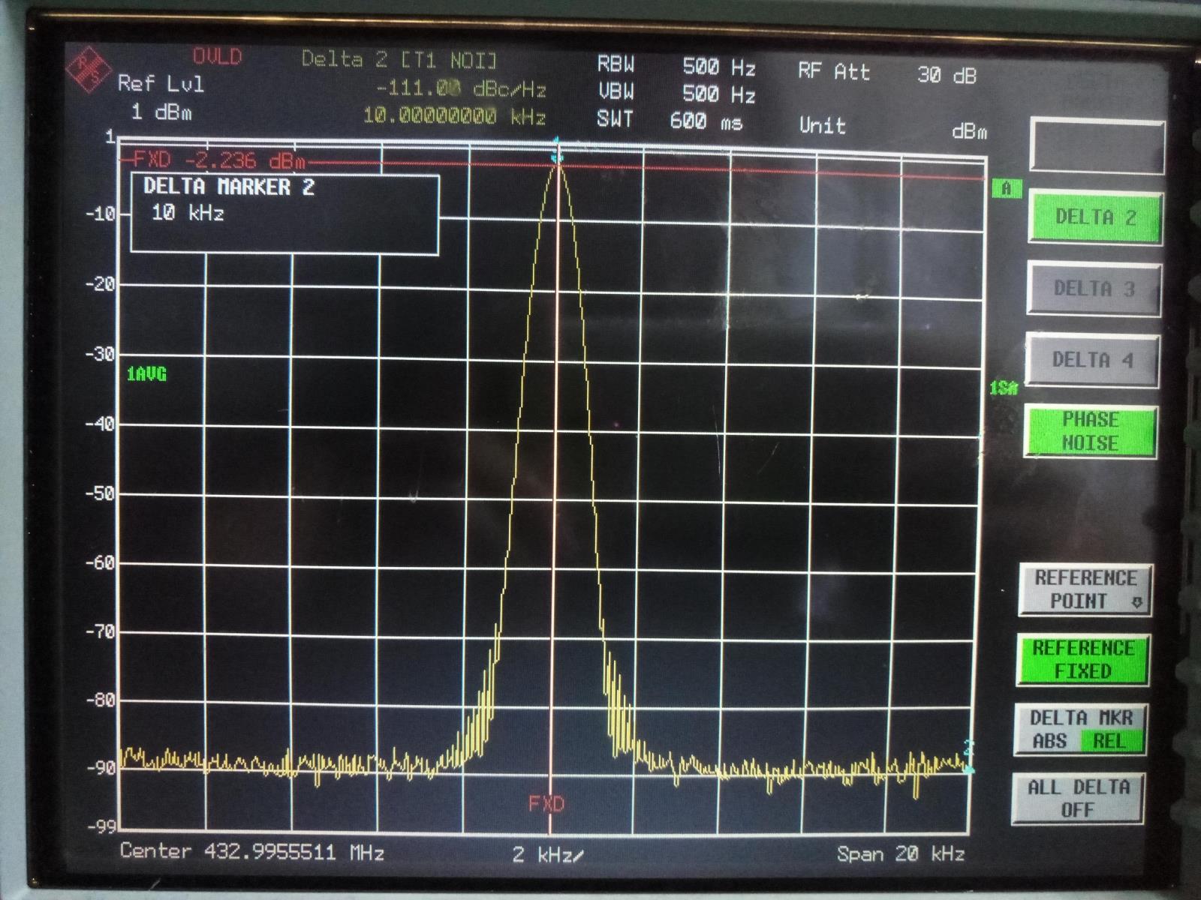Select the DELTA 2 softkey

coord(1095,217)
